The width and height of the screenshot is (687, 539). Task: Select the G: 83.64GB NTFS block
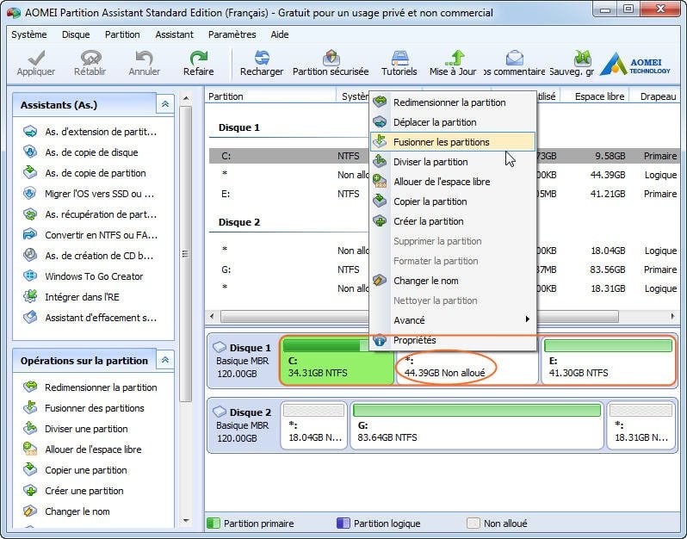point(477,425)
